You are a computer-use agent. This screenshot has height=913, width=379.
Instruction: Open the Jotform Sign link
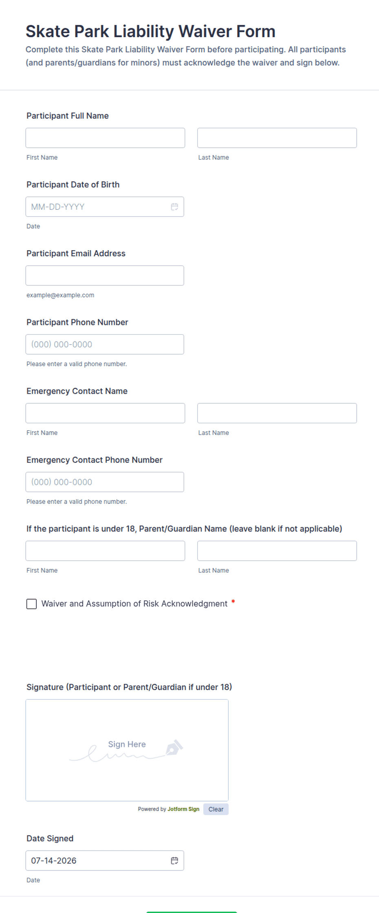(x=183, y=809)
